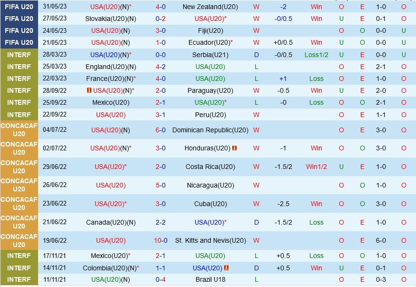This screenshot has height=287, width=416.
Task: Click the England(U20)(N) team name
Action: click(110, 67)
